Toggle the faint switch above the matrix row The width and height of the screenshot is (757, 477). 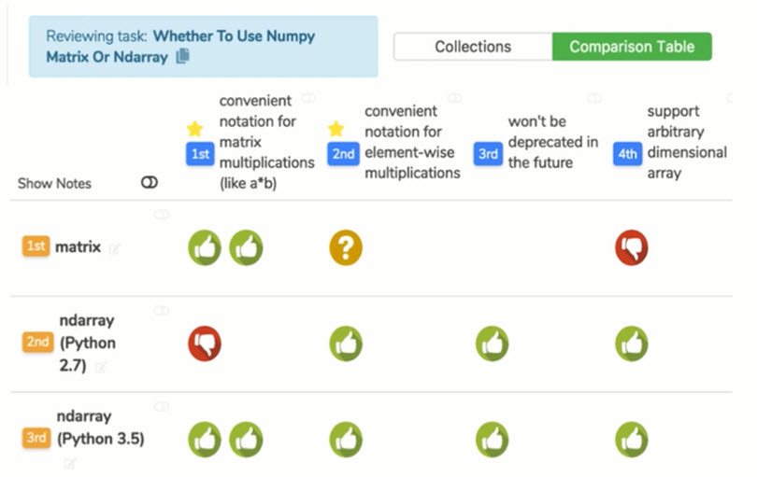pos(162,215)
